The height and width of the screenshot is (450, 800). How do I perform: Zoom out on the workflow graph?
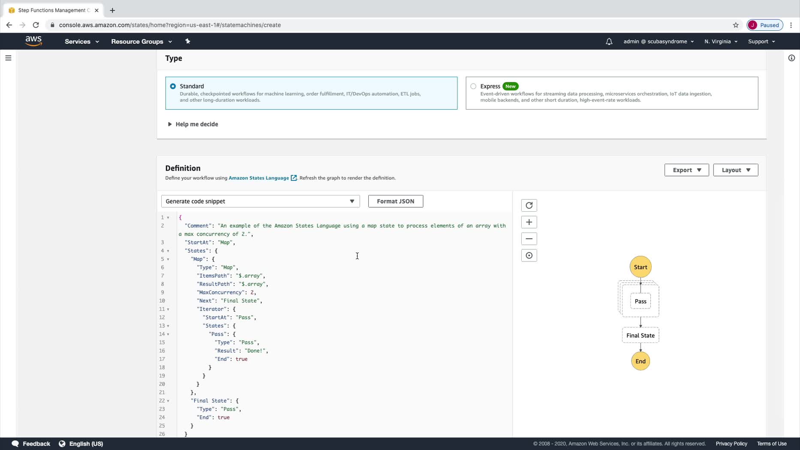click(x=529, y=239)
